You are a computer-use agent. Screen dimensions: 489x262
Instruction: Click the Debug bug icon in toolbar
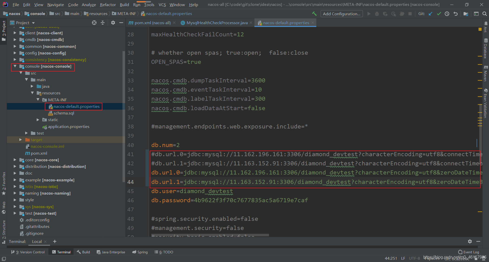[377, 14]
